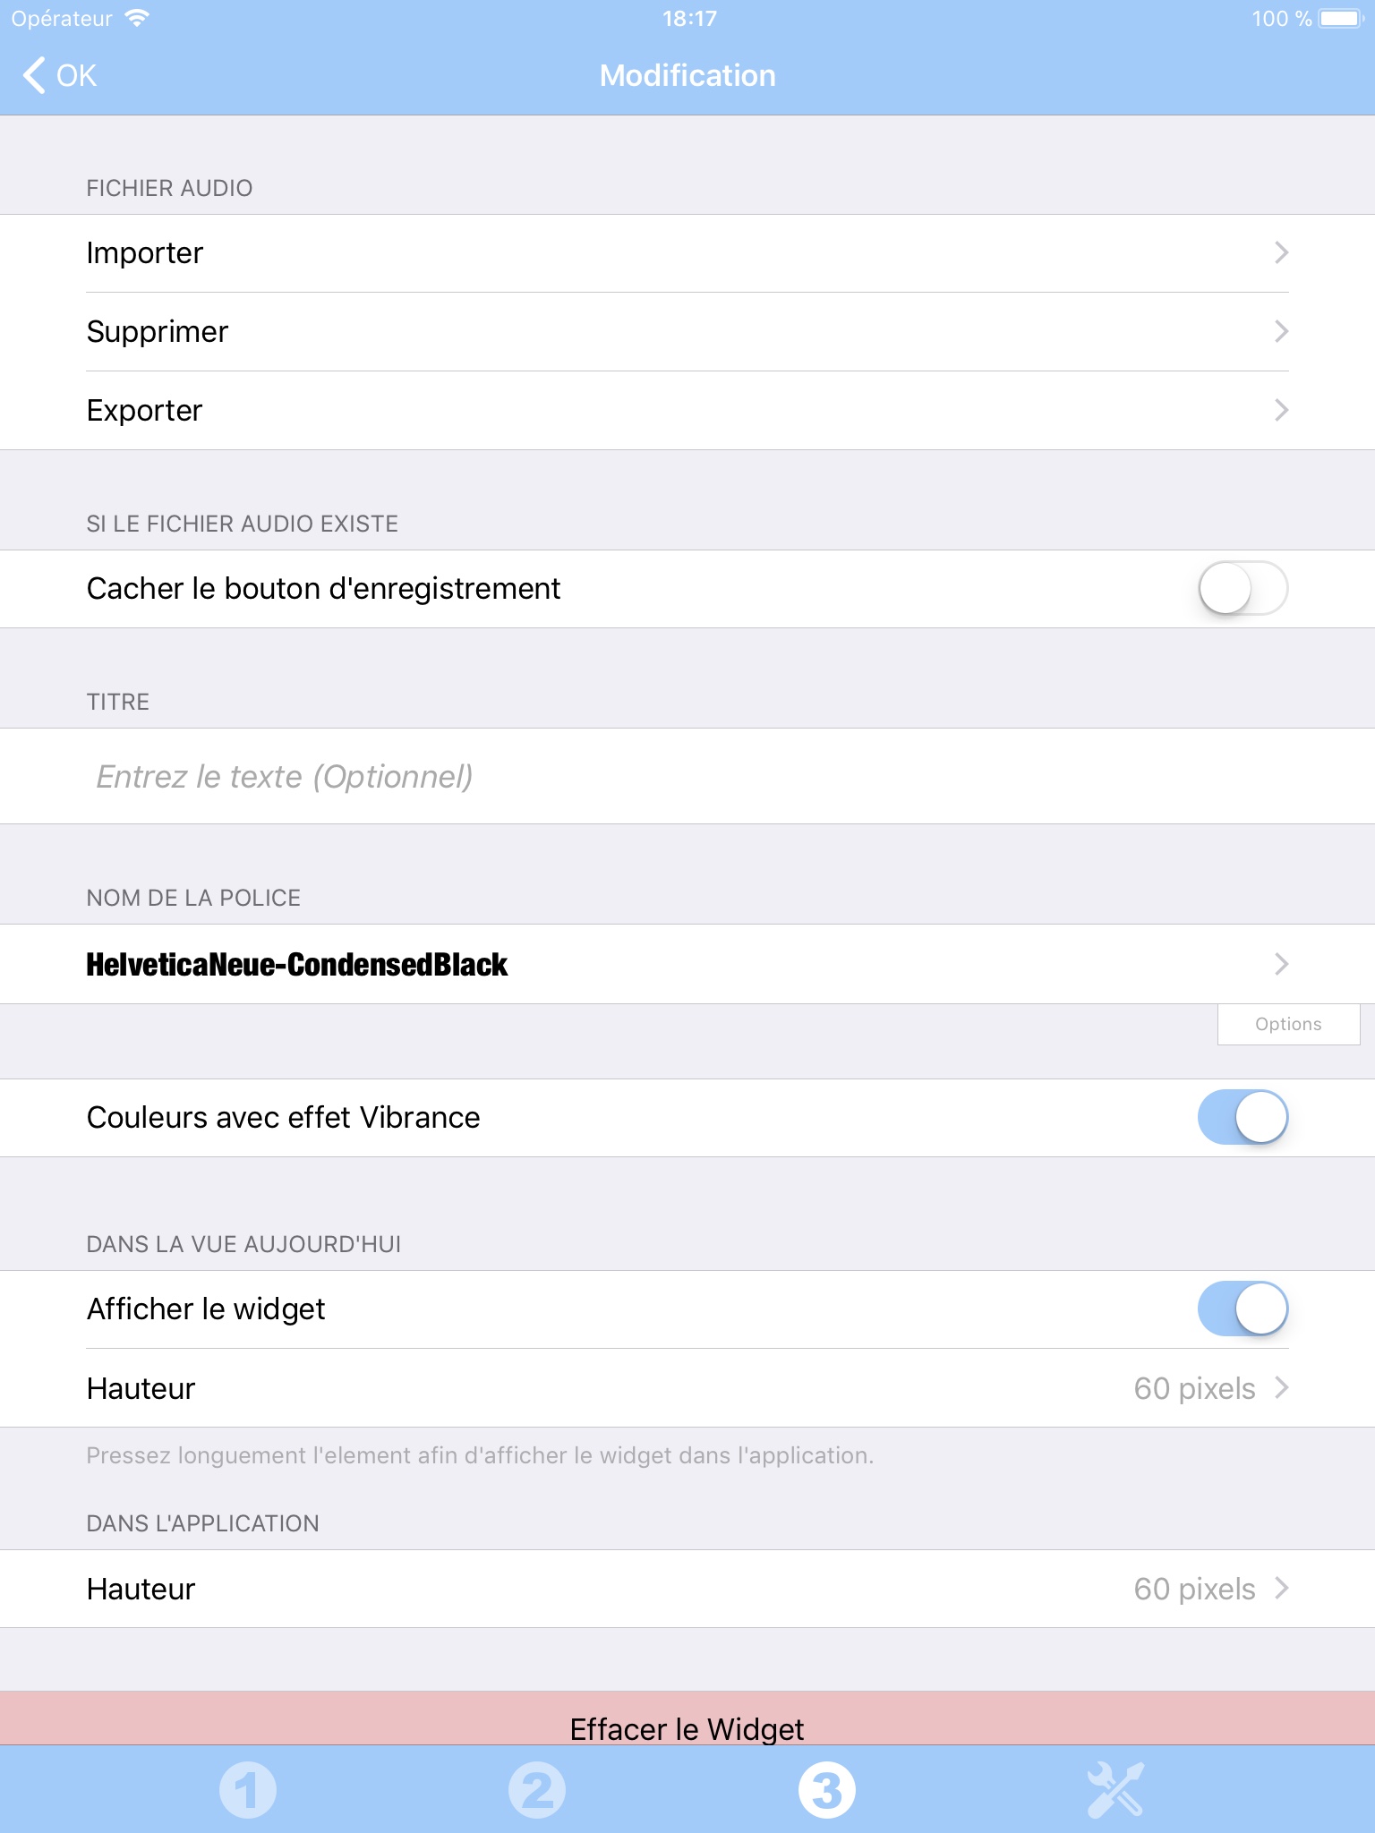
Task: Open the tools settings tab icon
Action: click(1115, 1790)
